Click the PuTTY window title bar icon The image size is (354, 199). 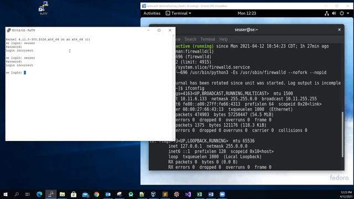(9, 30)
